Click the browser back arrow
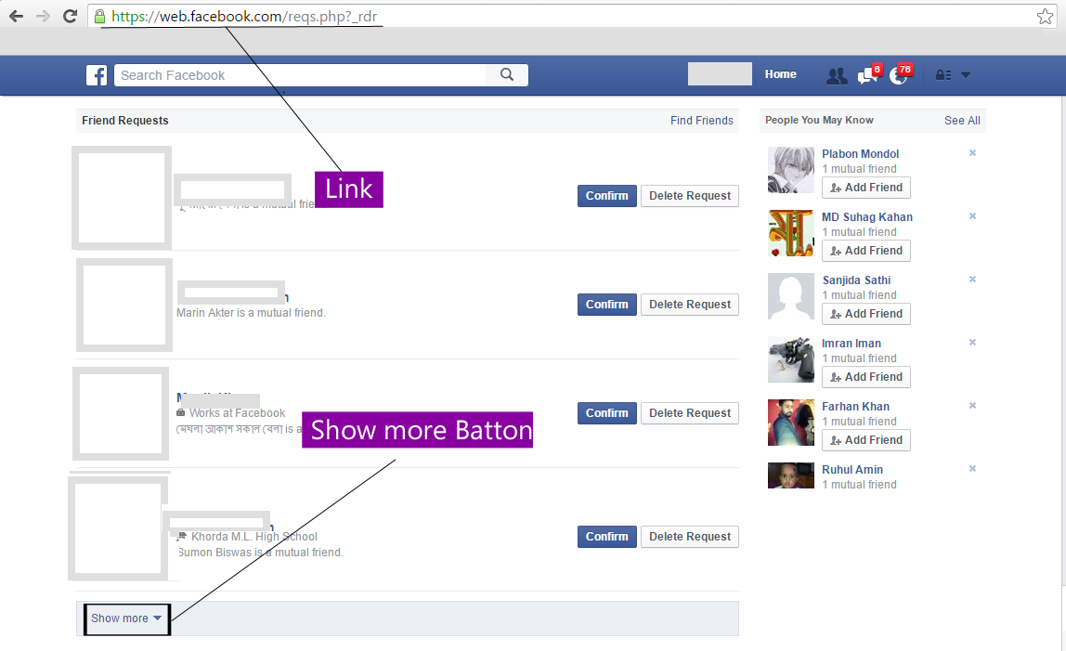This screenshot has height=651, width=1066. click(17, 17)
